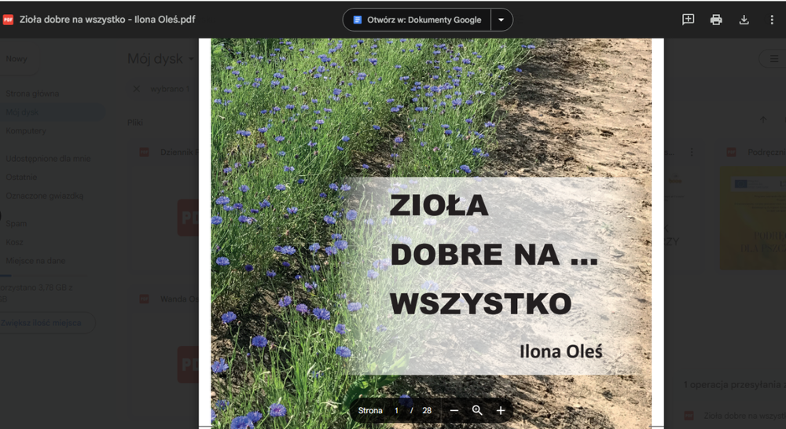Click 'Zioła dobre na wszystko' upload entry

point(744,416)
